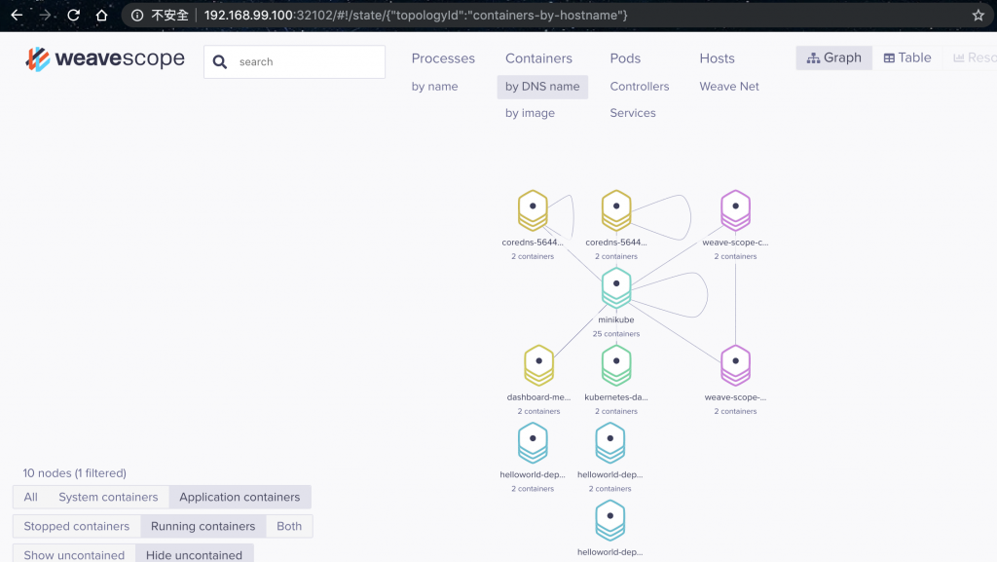Select Hide uncontained option

click(194, 555)
